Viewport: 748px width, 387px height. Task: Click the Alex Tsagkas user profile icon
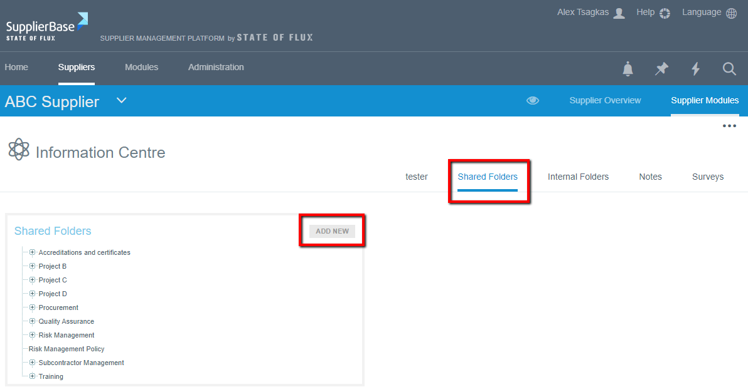click(x=619, y=13)
